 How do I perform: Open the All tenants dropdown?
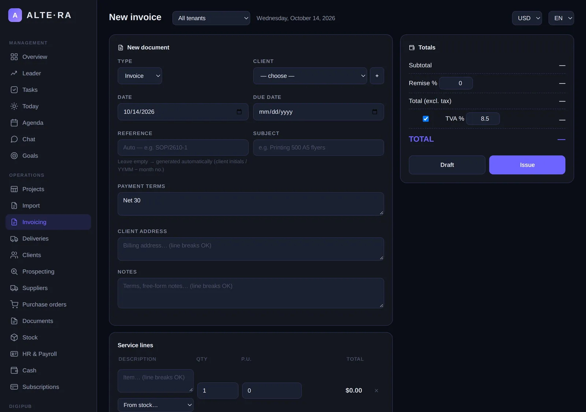pyautogui.click(x=211, y=18)
